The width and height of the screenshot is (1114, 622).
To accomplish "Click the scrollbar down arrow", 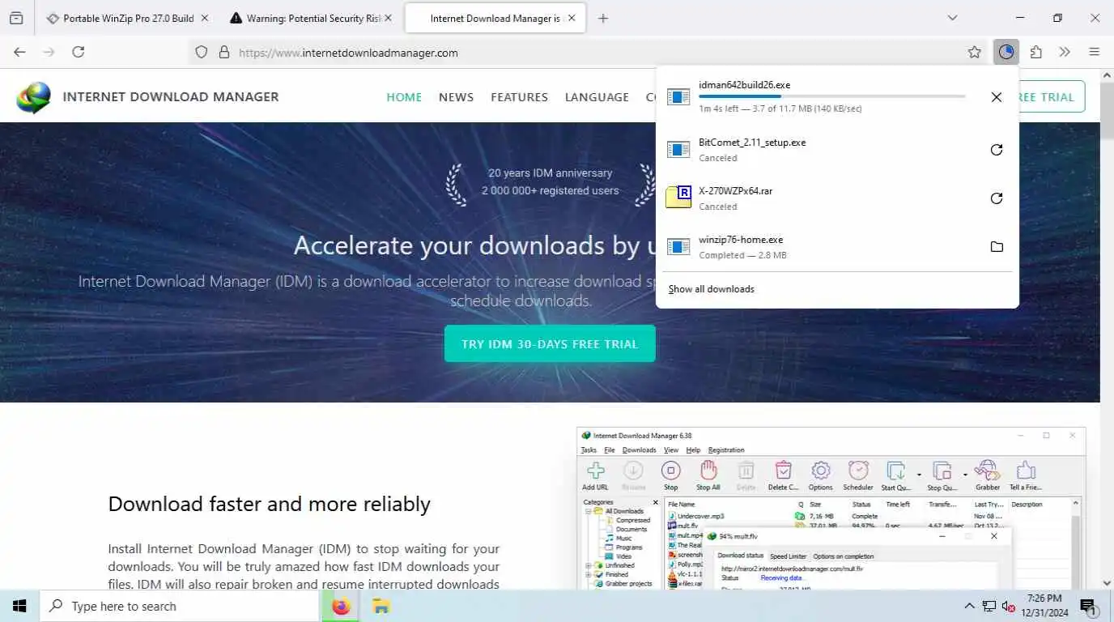I will tap(1107, 582).
